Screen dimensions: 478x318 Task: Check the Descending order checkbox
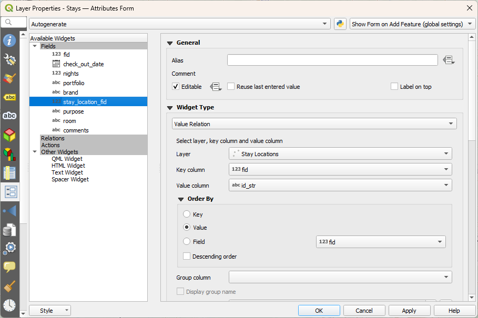tap(187, 257)
